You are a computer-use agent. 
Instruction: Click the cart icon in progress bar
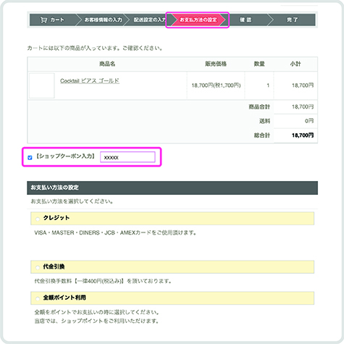43,20
